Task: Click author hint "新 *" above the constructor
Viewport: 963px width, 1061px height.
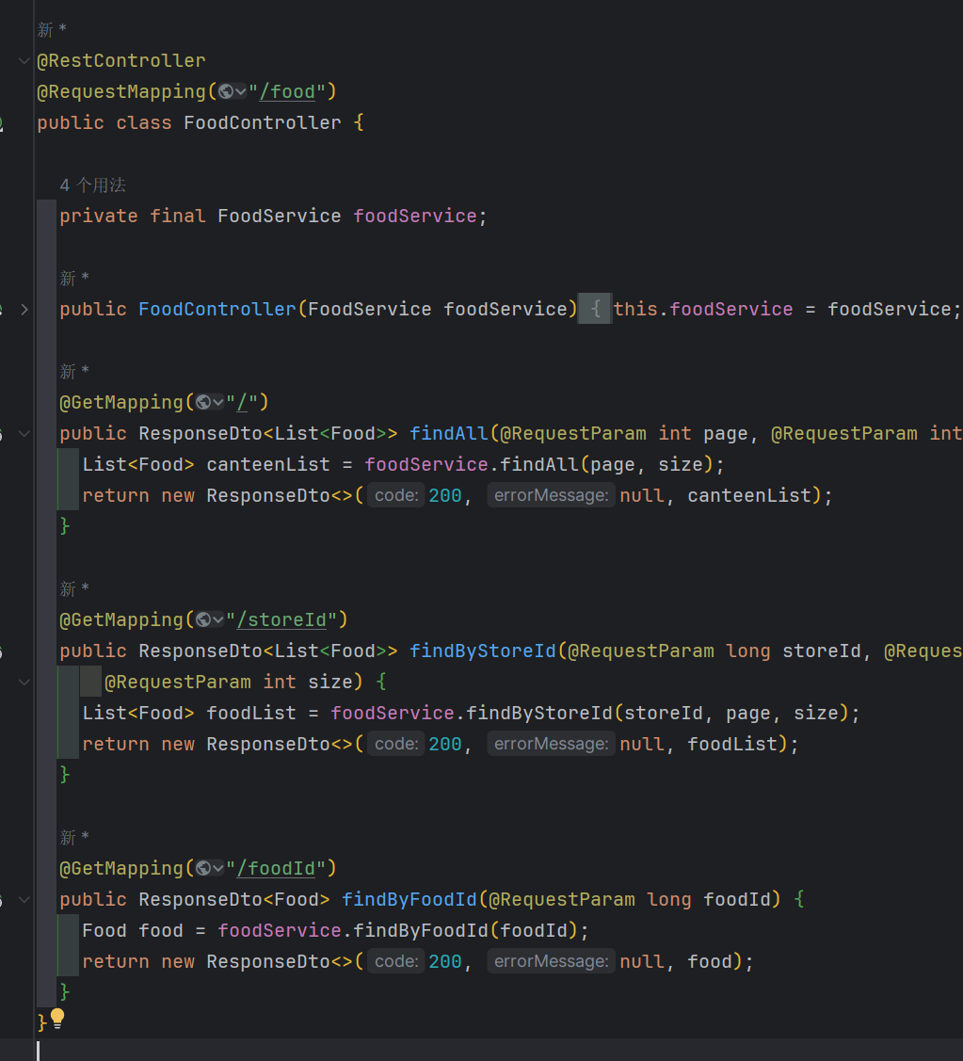Action: coord(74,278)
